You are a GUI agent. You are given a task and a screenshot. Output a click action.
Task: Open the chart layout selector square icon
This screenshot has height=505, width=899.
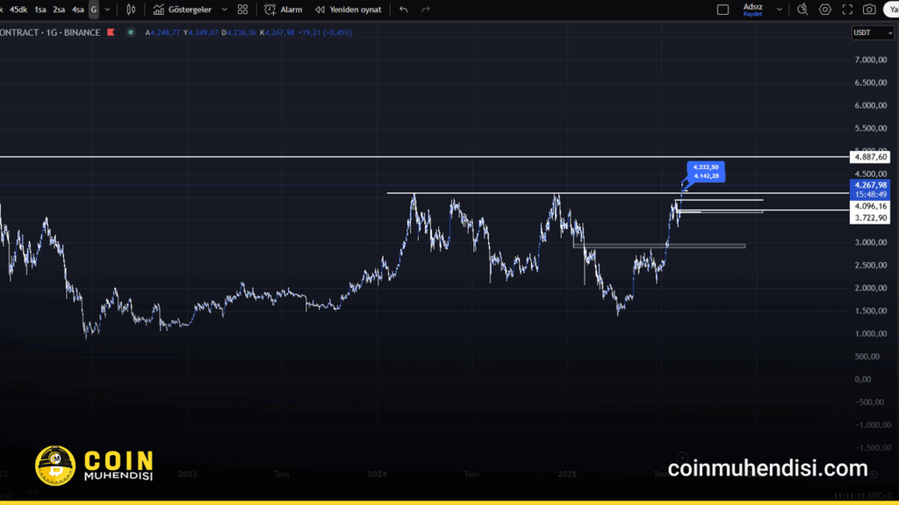tap(723, 10)
